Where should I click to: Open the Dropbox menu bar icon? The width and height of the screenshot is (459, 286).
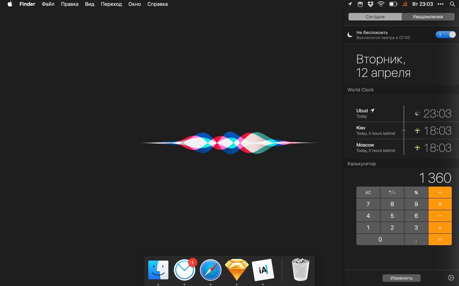tap(371, 4)
